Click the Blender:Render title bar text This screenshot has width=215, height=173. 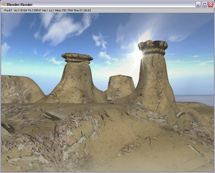19,4
